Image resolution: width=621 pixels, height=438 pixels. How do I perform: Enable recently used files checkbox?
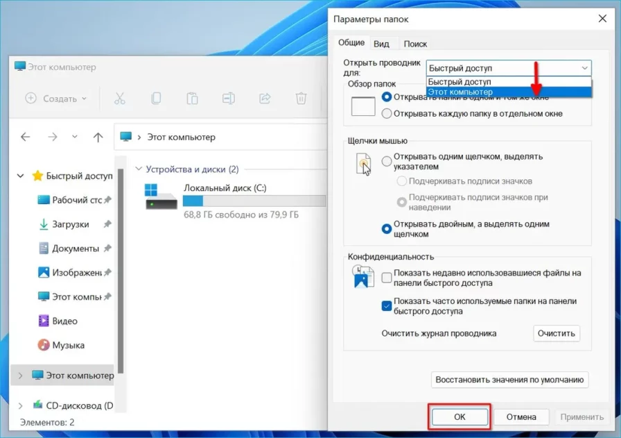tap(387, 278)
